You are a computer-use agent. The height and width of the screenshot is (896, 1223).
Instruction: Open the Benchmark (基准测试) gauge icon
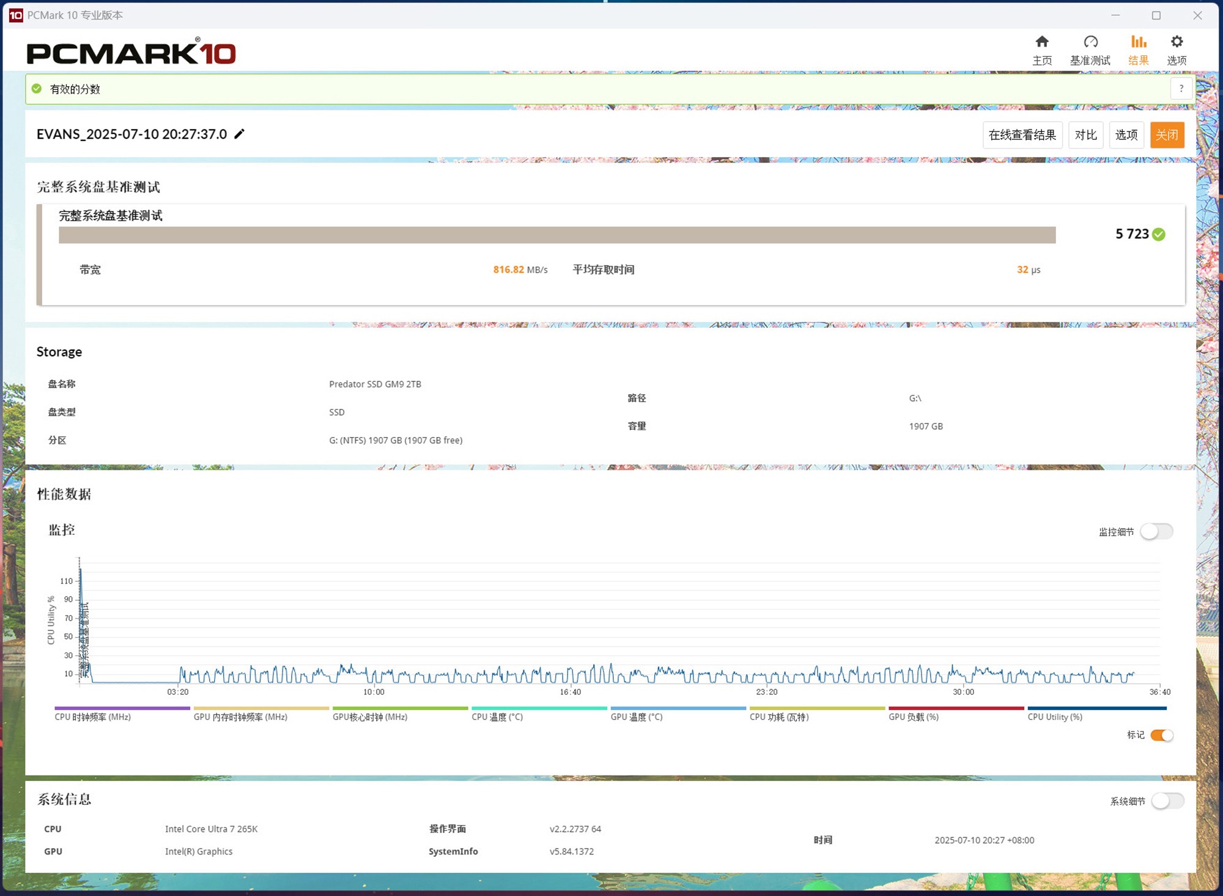tap(1090, 42)
